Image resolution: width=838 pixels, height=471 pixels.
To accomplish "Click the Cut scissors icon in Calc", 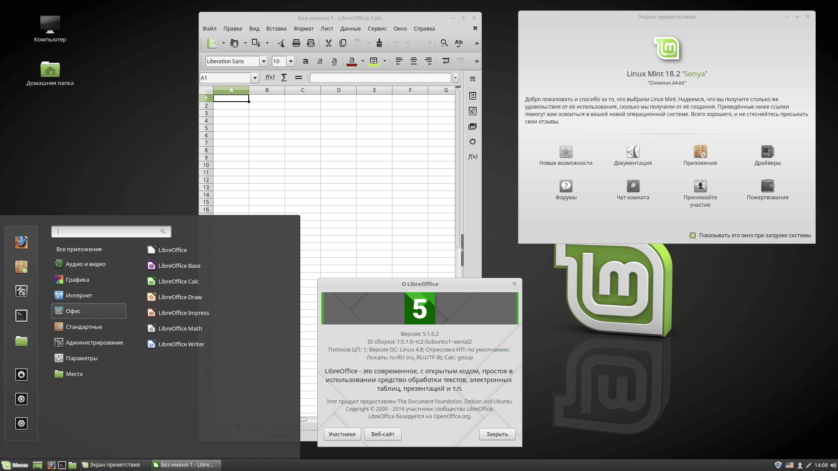I will (329, 43).
